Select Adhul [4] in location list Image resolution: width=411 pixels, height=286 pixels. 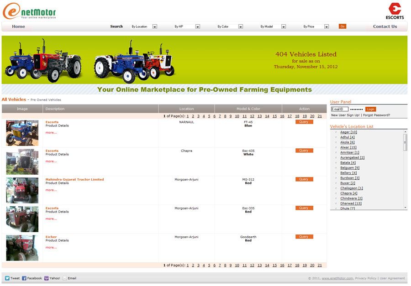click(348, 137)
